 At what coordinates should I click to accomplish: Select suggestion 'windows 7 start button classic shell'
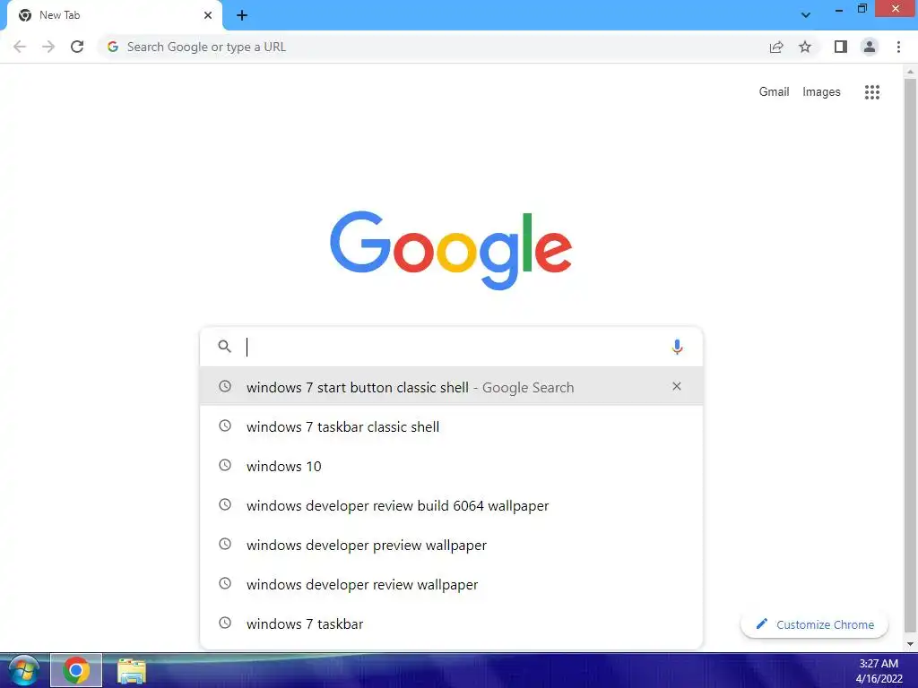tap(451, 387)
